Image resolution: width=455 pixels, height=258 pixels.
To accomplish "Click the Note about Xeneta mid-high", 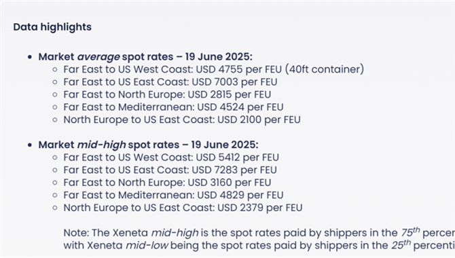I will [x=259, y=239].
